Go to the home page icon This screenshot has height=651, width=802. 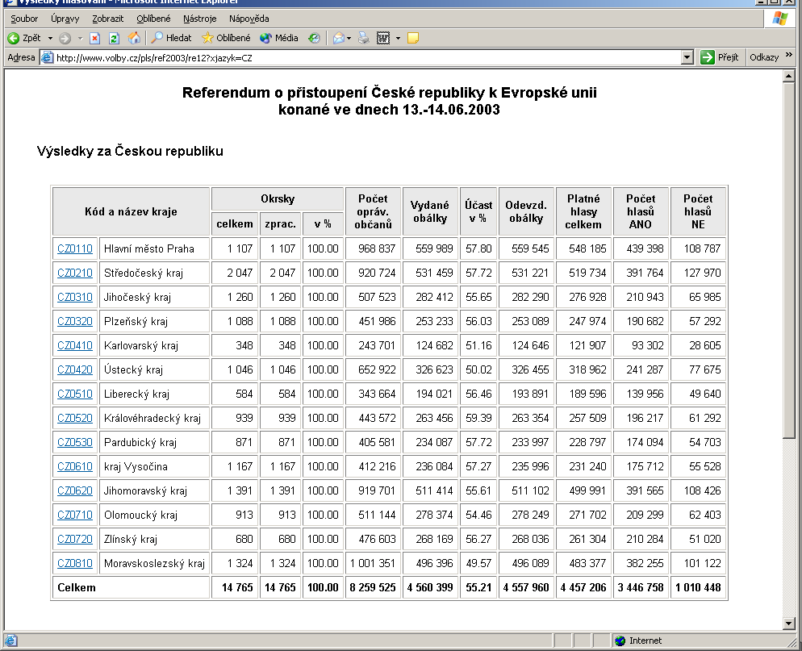(x=134, y=38)
